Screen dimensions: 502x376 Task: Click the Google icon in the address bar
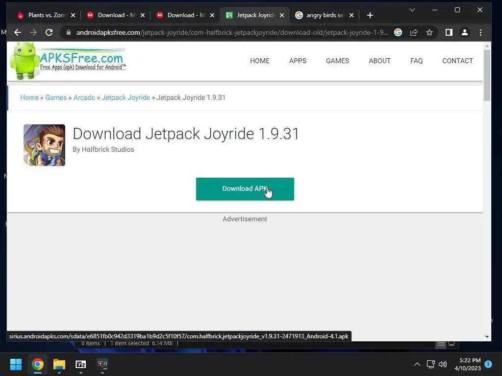398,32
